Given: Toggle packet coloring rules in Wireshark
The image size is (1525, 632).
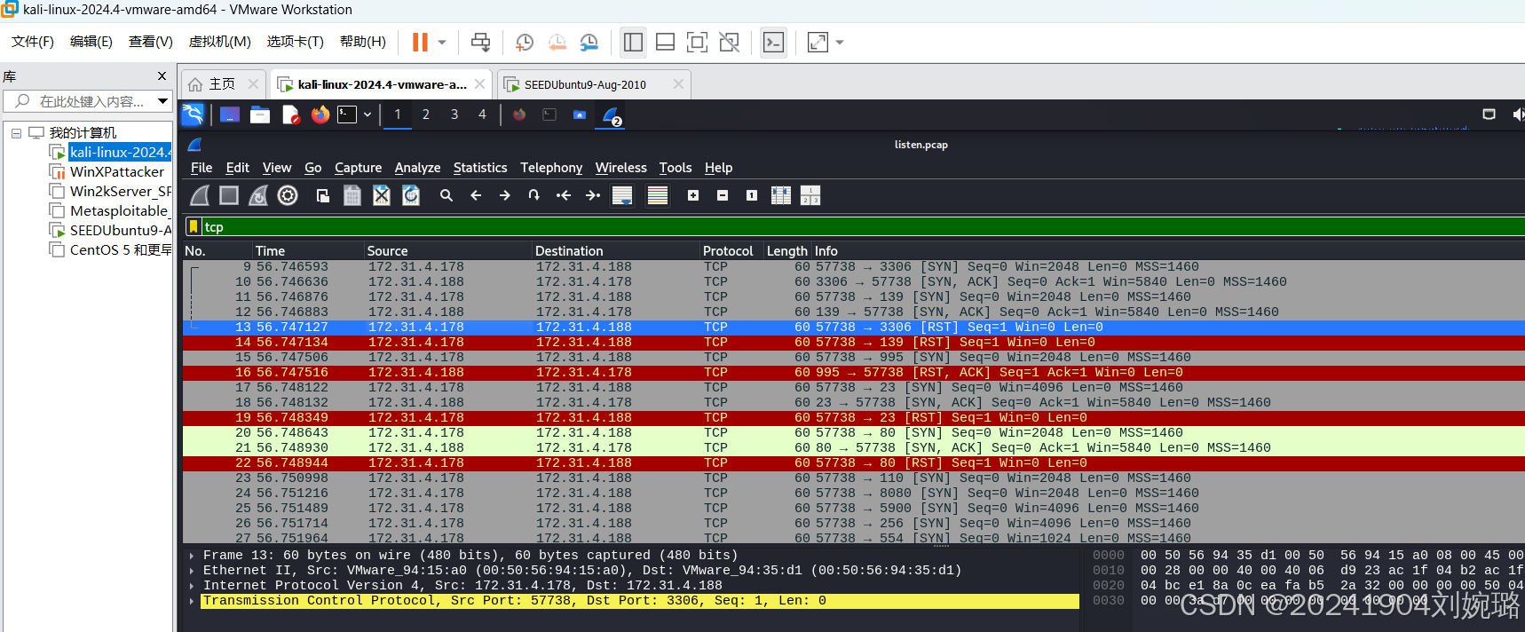Looking at the screenshot, I should (658, 195).
